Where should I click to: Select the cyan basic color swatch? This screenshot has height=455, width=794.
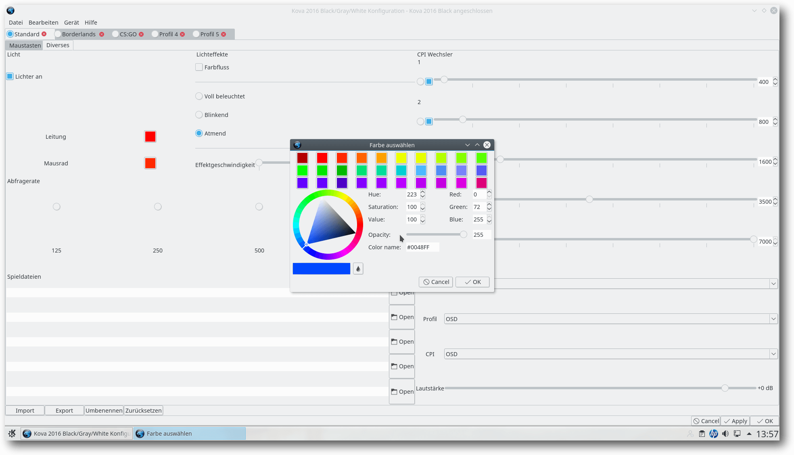pyautogui.click(x=401, y=170)
